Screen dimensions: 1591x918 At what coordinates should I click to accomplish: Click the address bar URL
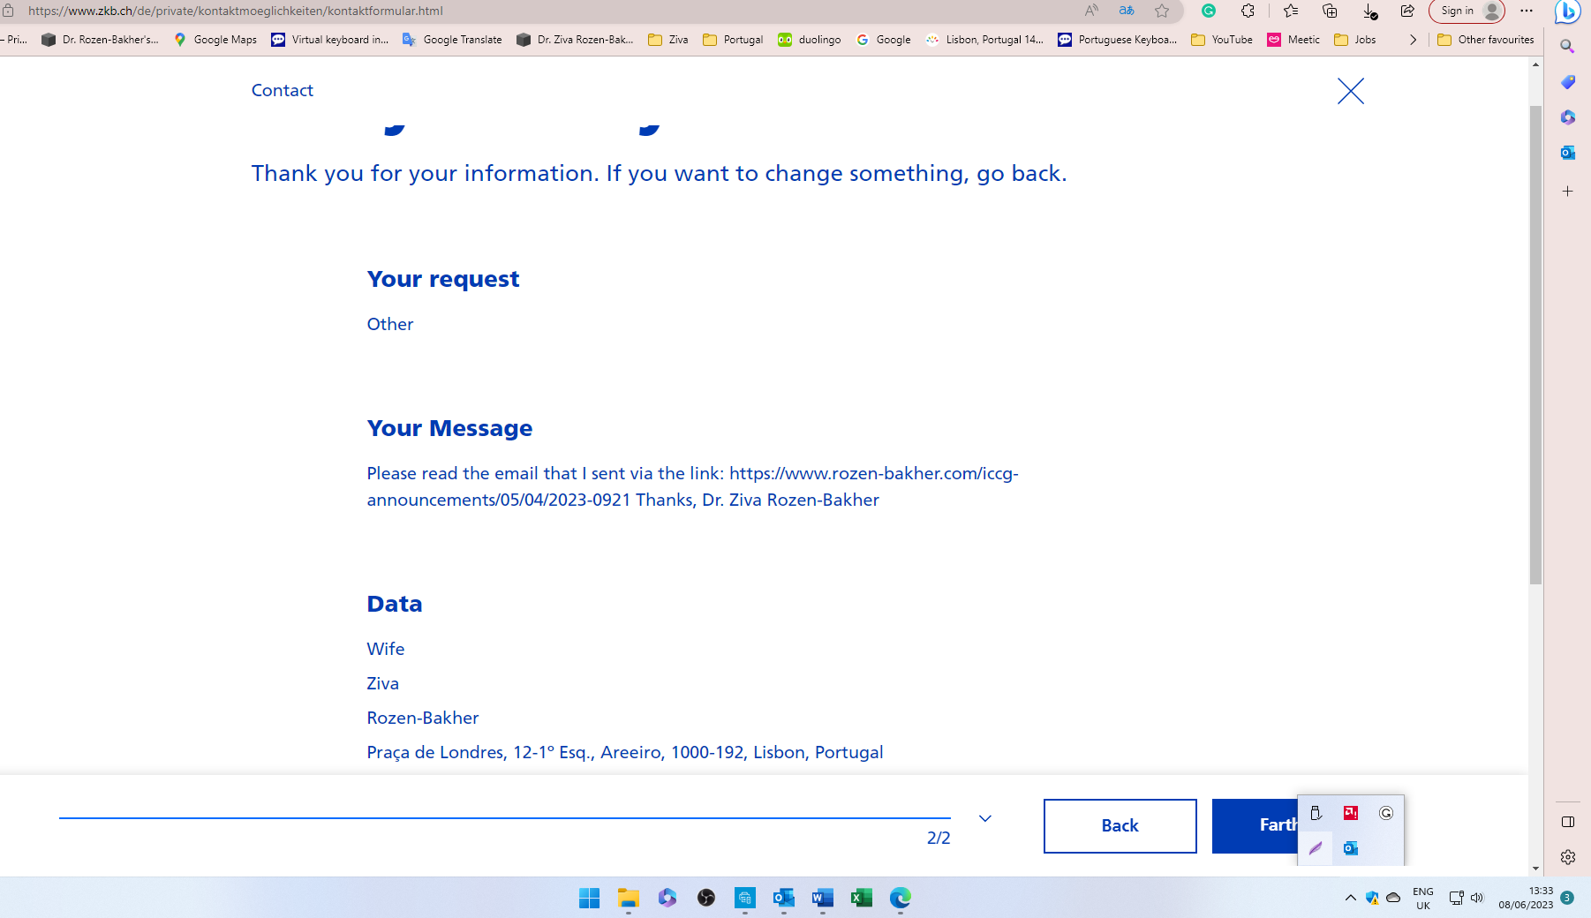(x=235, y=11)
